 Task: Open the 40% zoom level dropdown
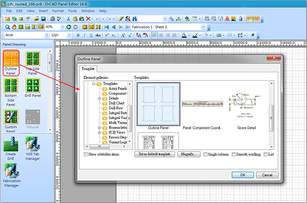pyautogui.click(x=62, y=27)
